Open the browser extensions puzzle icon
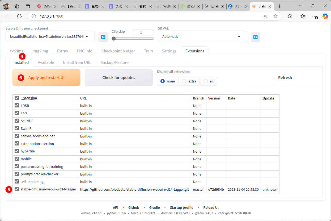This screenshot has width=331, height=221. (x=290, y=16)
